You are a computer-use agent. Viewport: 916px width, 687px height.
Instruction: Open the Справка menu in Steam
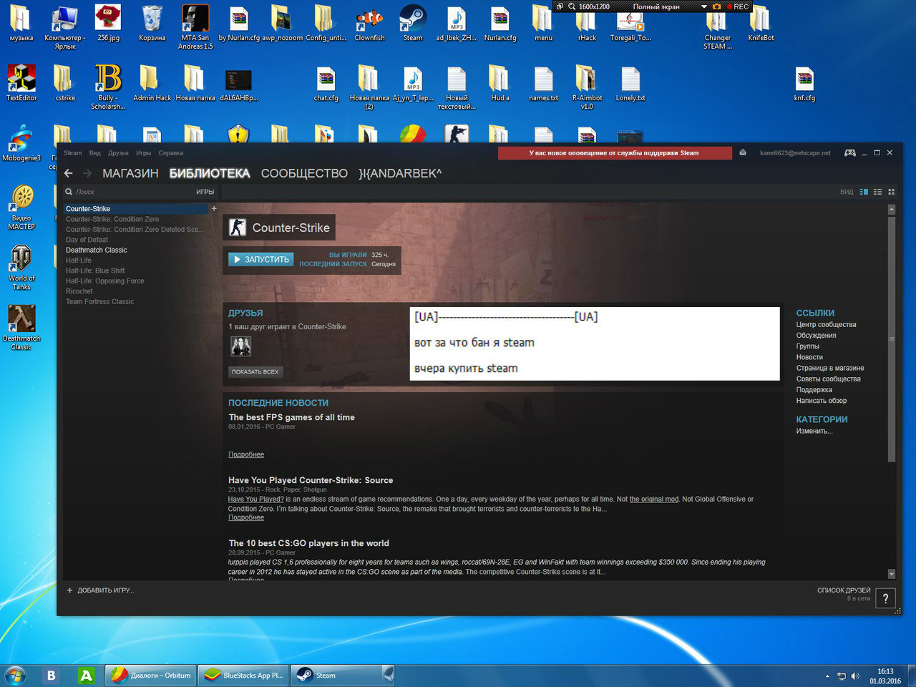(171, 153)
